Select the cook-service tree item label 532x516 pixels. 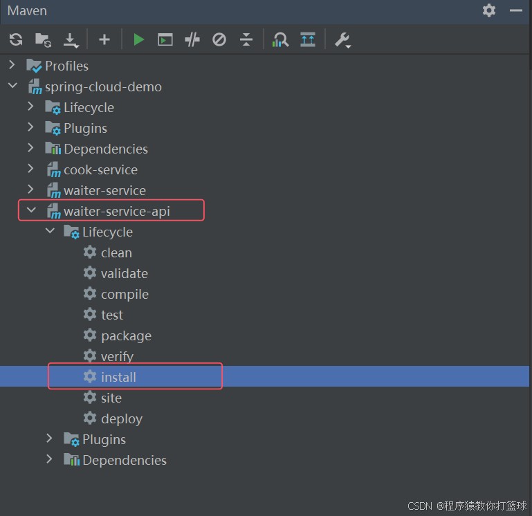pos(101,170)
